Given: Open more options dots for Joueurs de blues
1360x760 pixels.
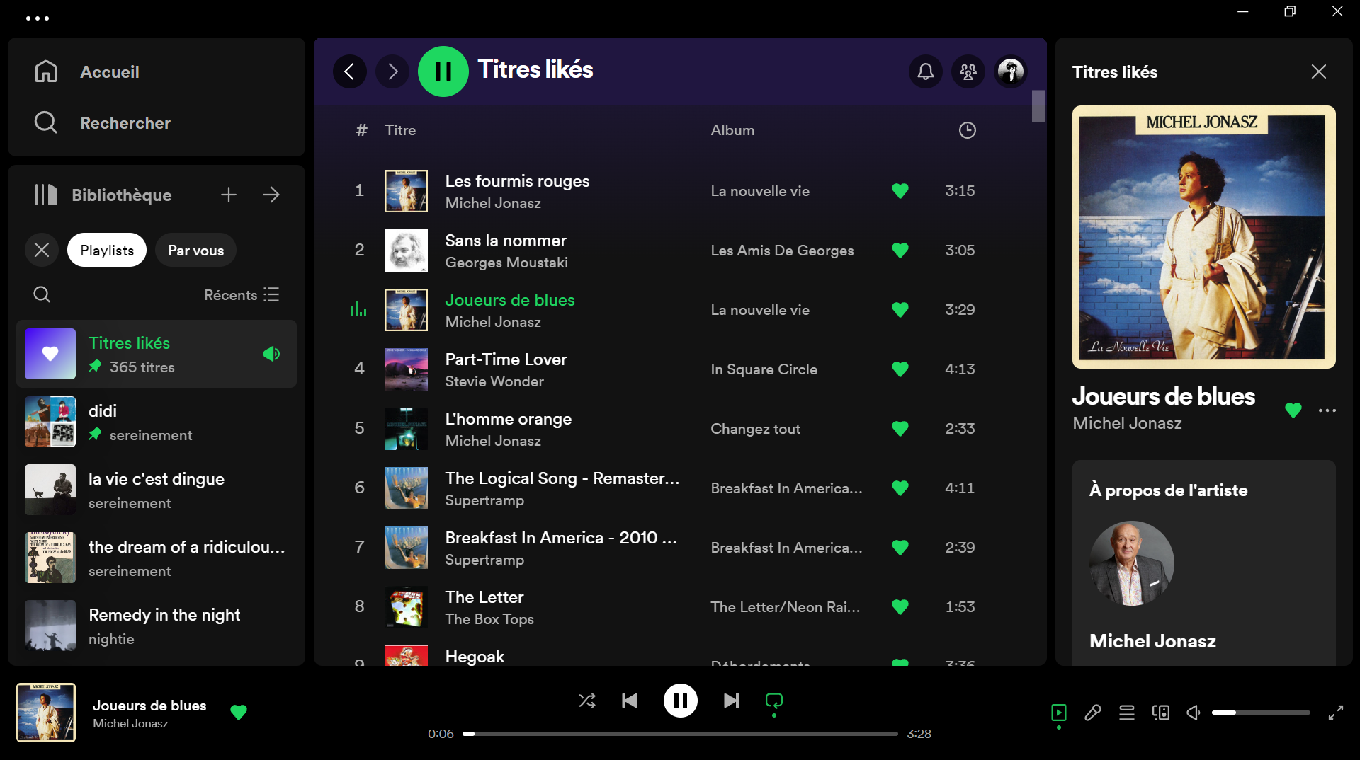Looking at the screenshot, I should pyautogui.click(x=1327, y=410).
